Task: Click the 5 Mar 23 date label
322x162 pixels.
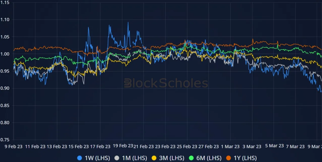Action: click(274, 146)
